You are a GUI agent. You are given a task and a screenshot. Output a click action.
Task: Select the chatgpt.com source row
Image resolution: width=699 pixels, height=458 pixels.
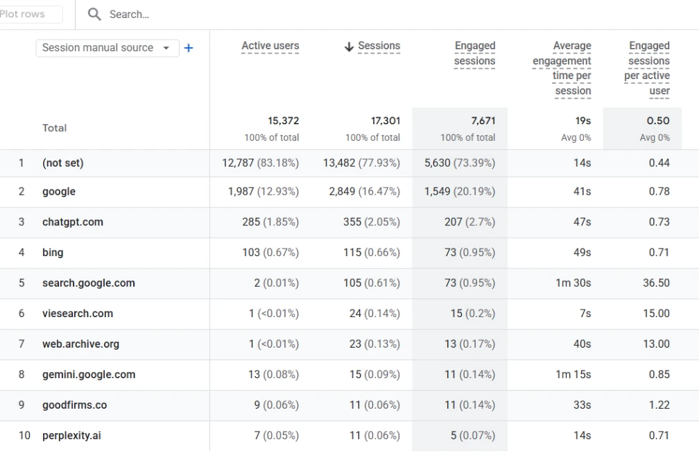(x=73, y=222)
